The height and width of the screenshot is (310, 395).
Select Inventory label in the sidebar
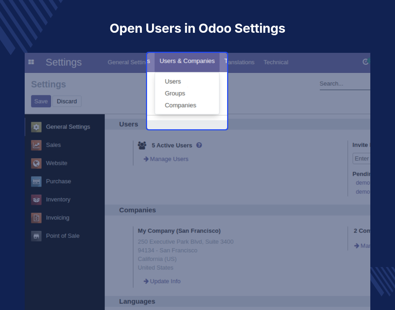(58, 199)
